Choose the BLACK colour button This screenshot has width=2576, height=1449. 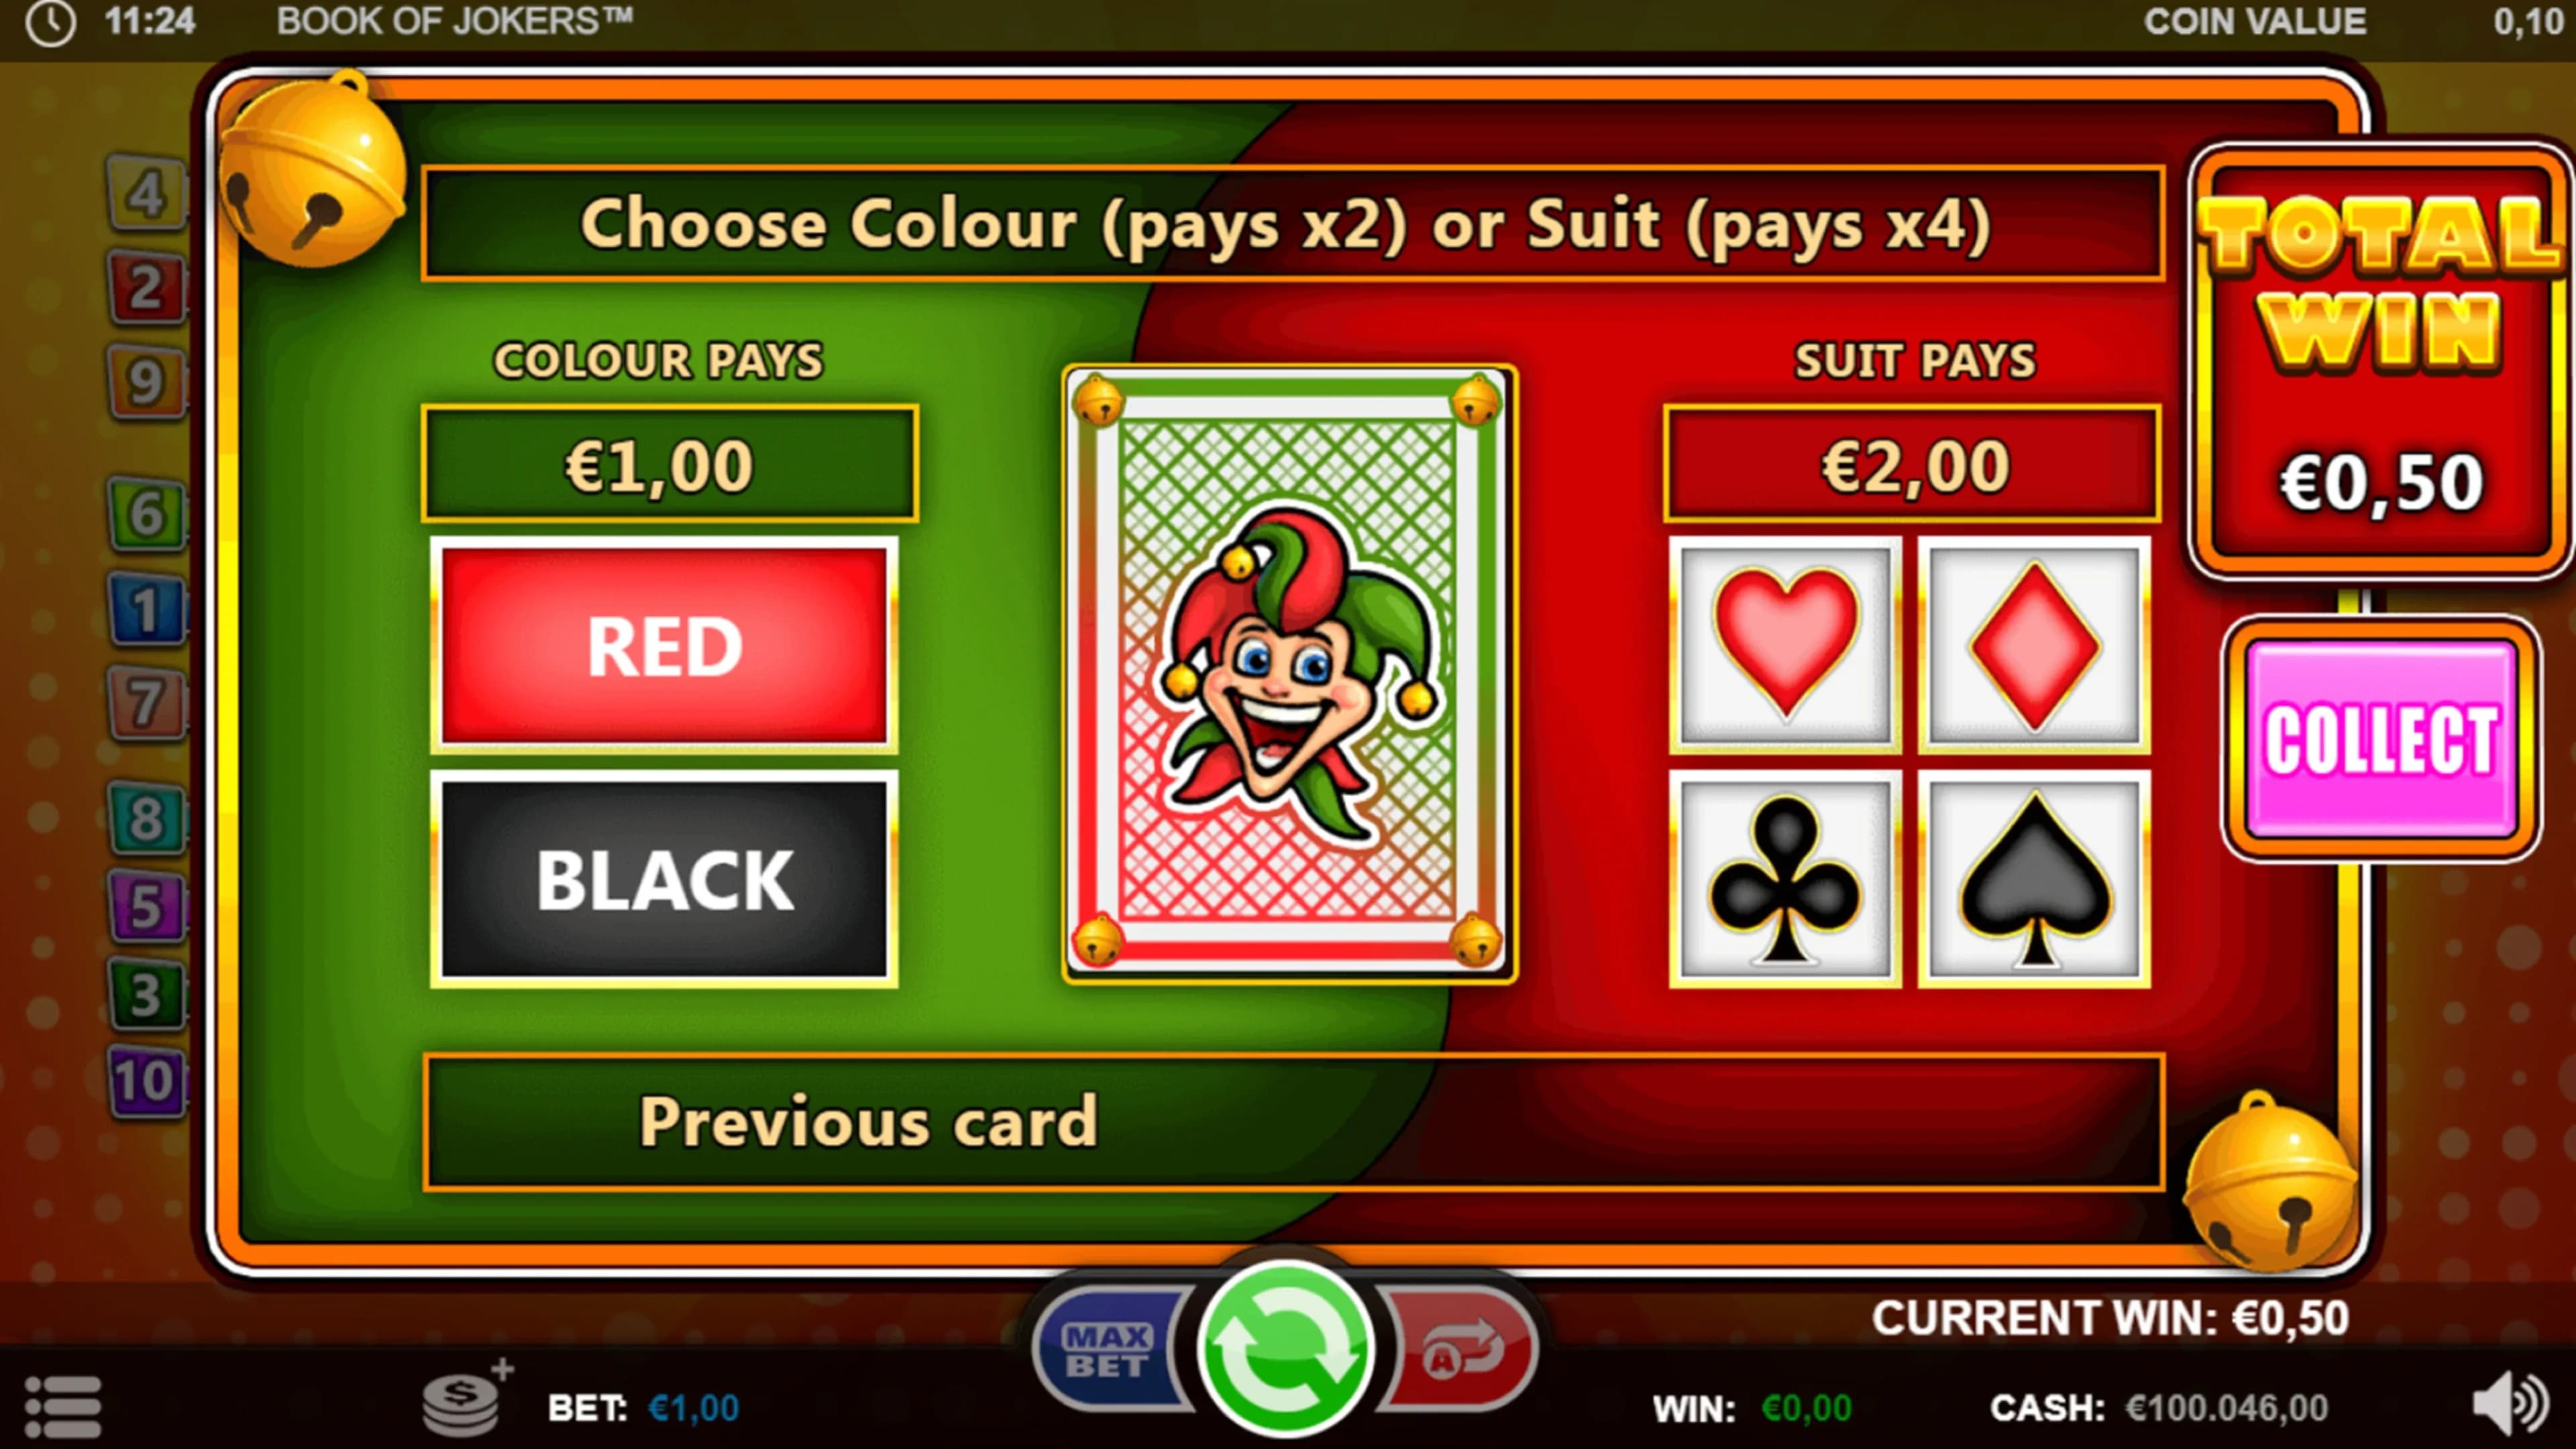[x=664, y=879]
